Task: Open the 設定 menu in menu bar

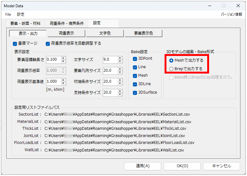Action: tap(21, 14)
